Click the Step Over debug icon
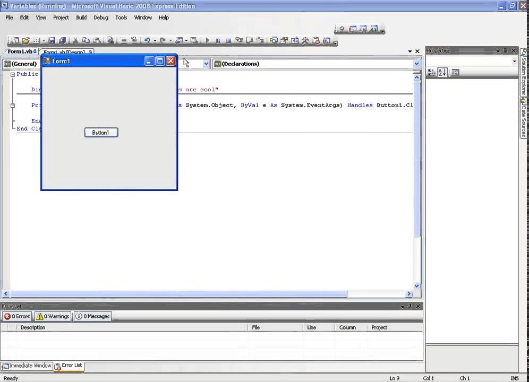 click(249, 40)
